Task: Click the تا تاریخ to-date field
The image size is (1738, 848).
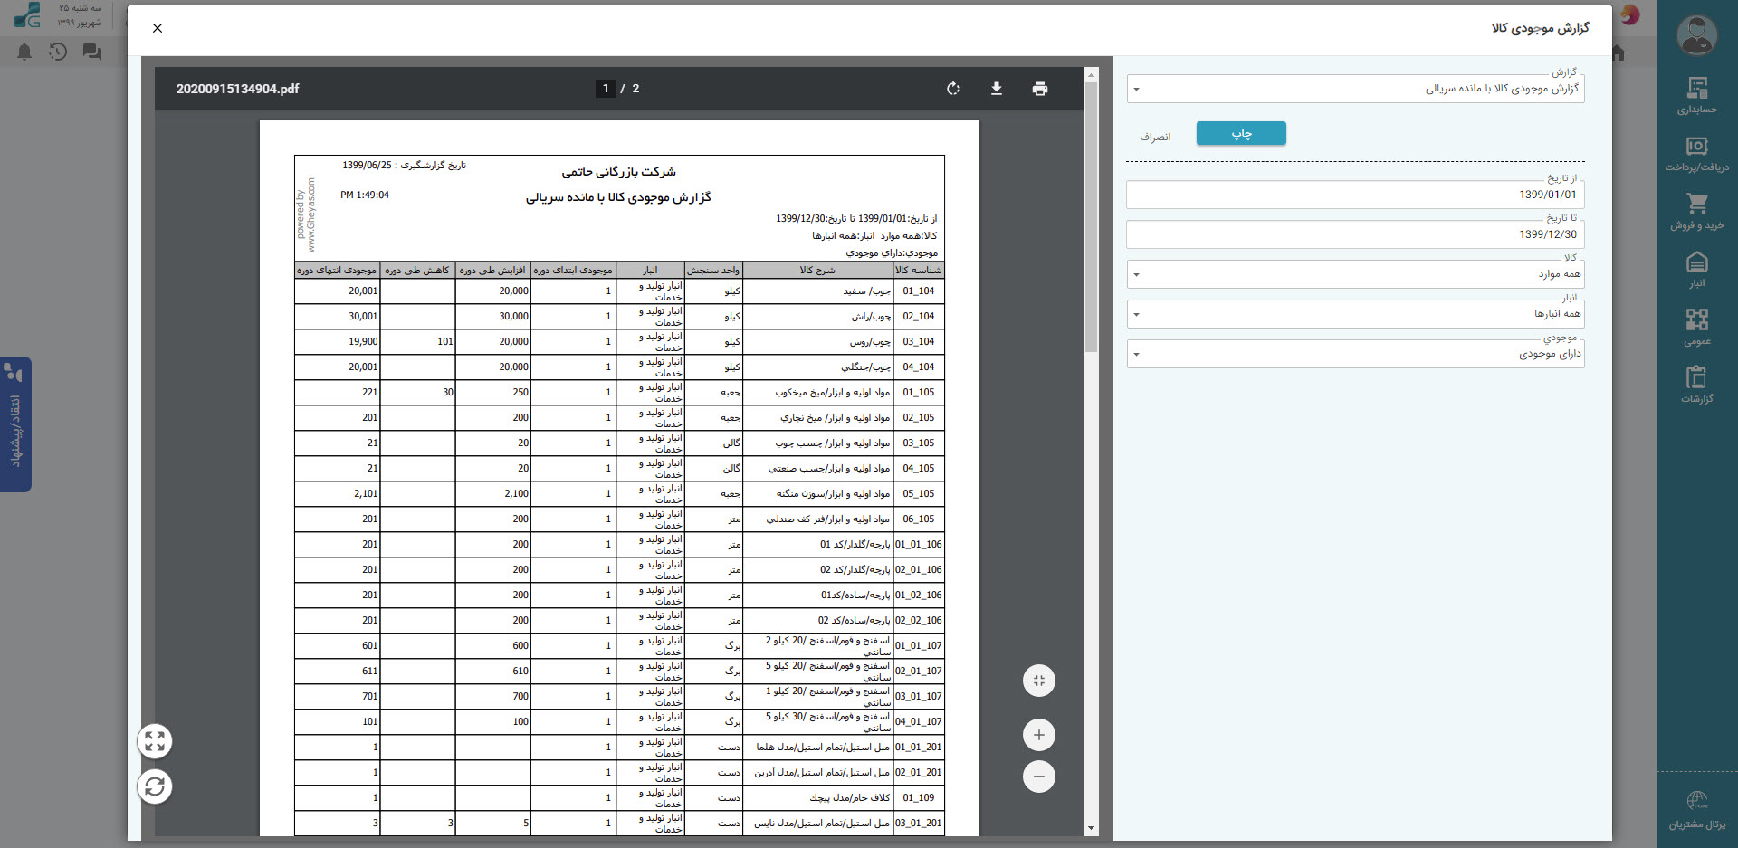Action: 1355,234
